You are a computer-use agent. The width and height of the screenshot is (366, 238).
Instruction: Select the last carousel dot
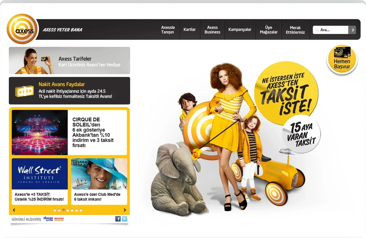[x=81, y=210]
